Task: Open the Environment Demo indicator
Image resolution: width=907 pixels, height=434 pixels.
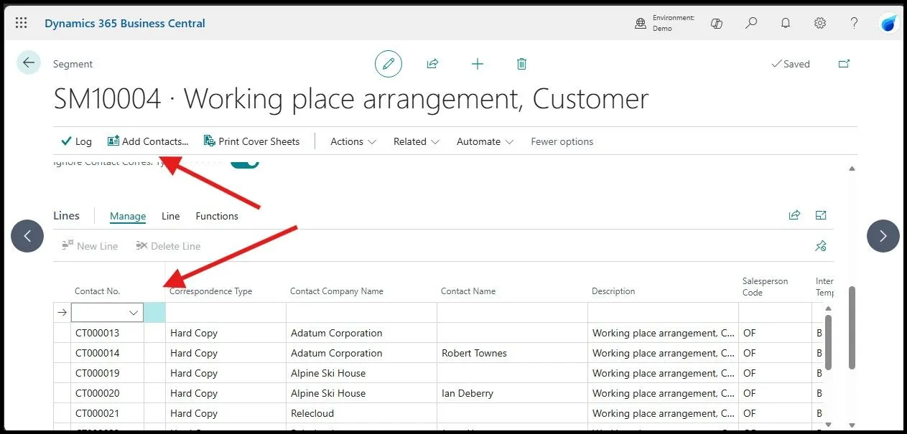Action: pyautogui.click(x=664, y=23)
